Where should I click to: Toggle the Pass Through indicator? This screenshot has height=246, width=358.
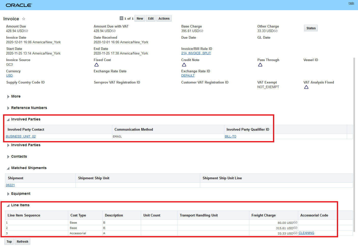(x=260, y=65)
